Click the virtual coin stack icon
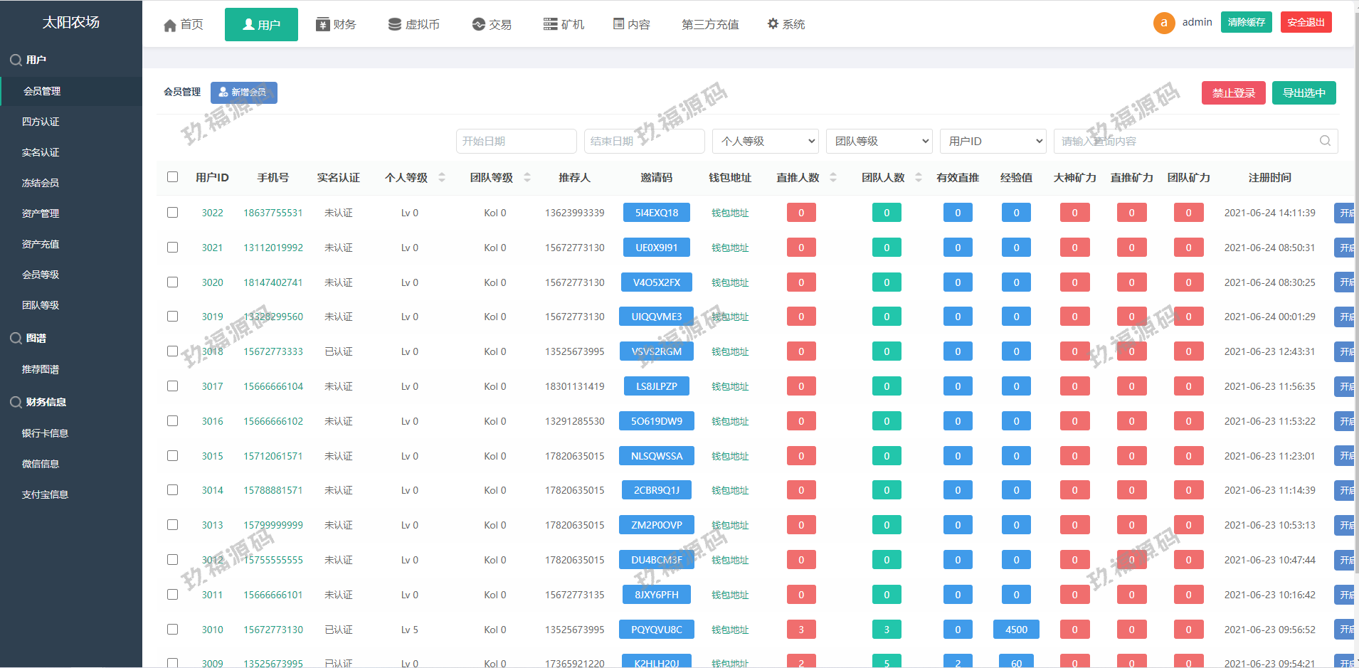The width and height of the screenshot is (1359, 668). point(394,24)
